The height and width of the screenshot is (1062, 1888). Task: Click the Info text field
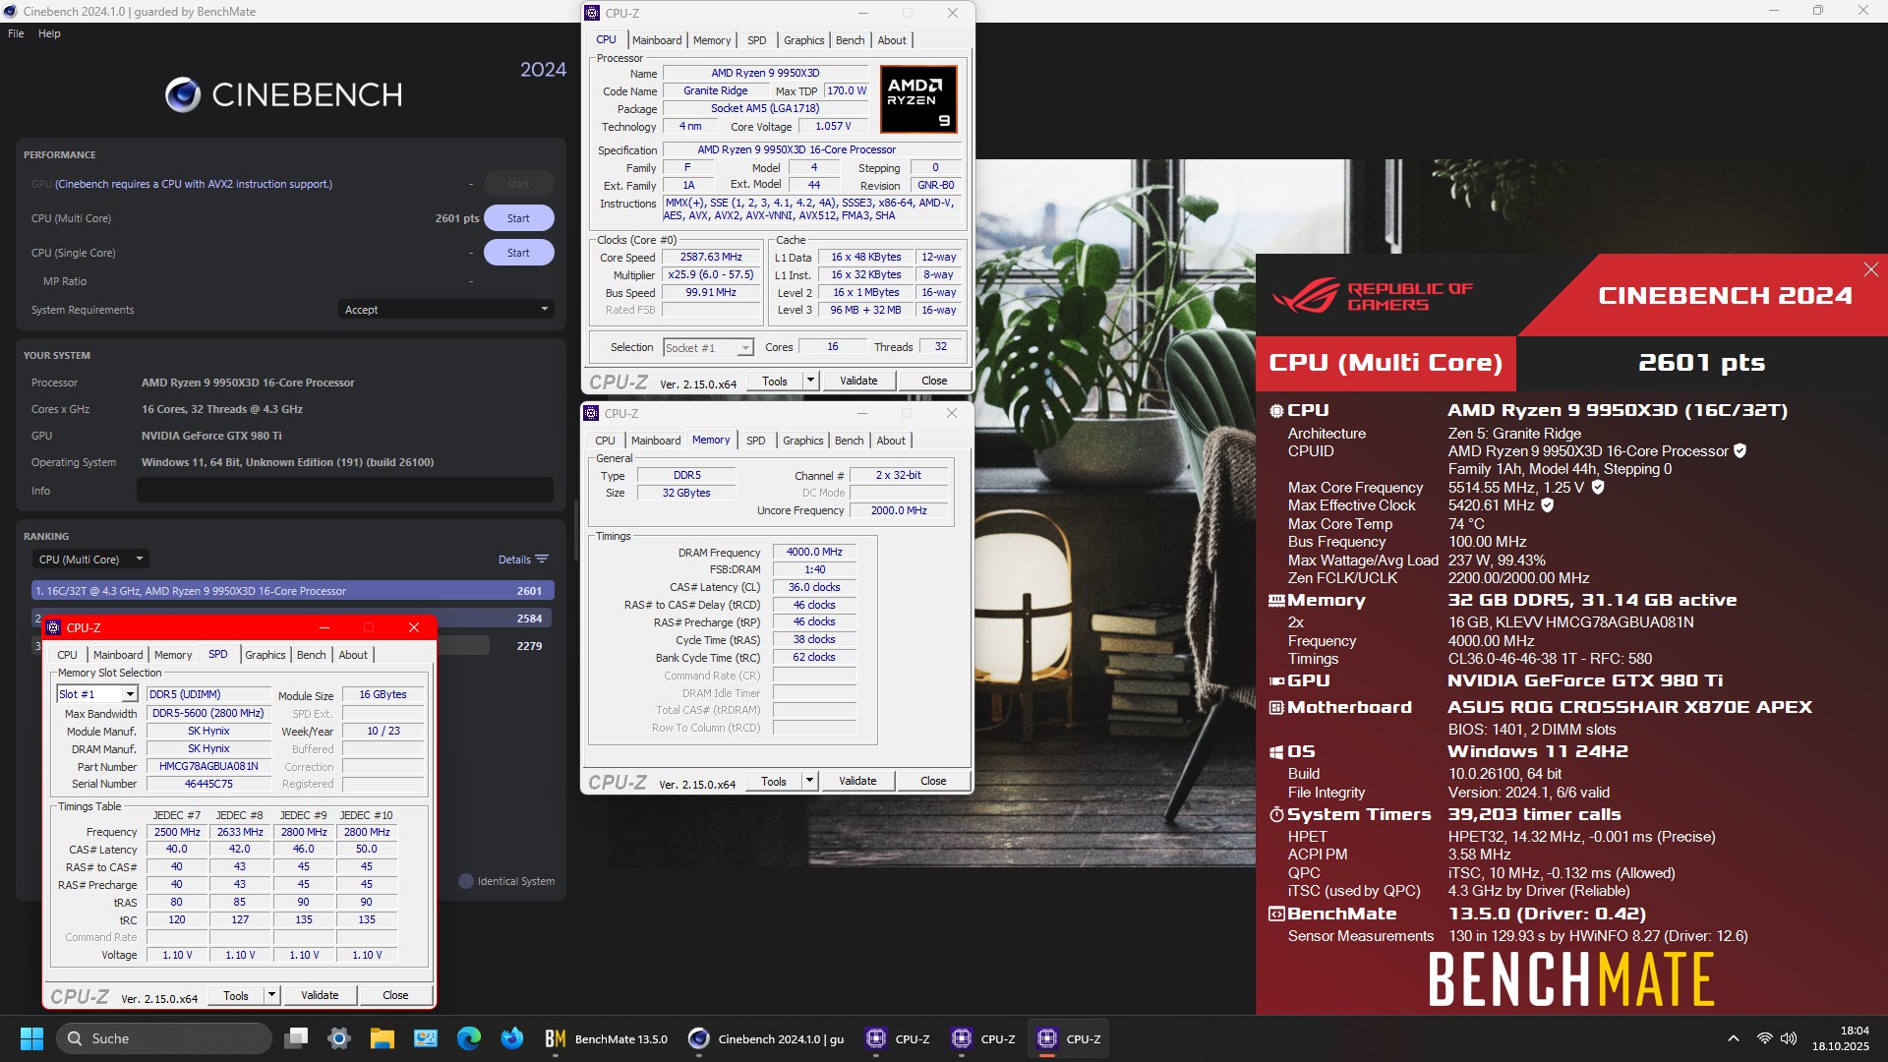point(344,491)
